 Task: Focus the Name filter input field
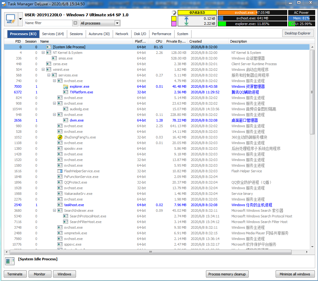point(48,23)
